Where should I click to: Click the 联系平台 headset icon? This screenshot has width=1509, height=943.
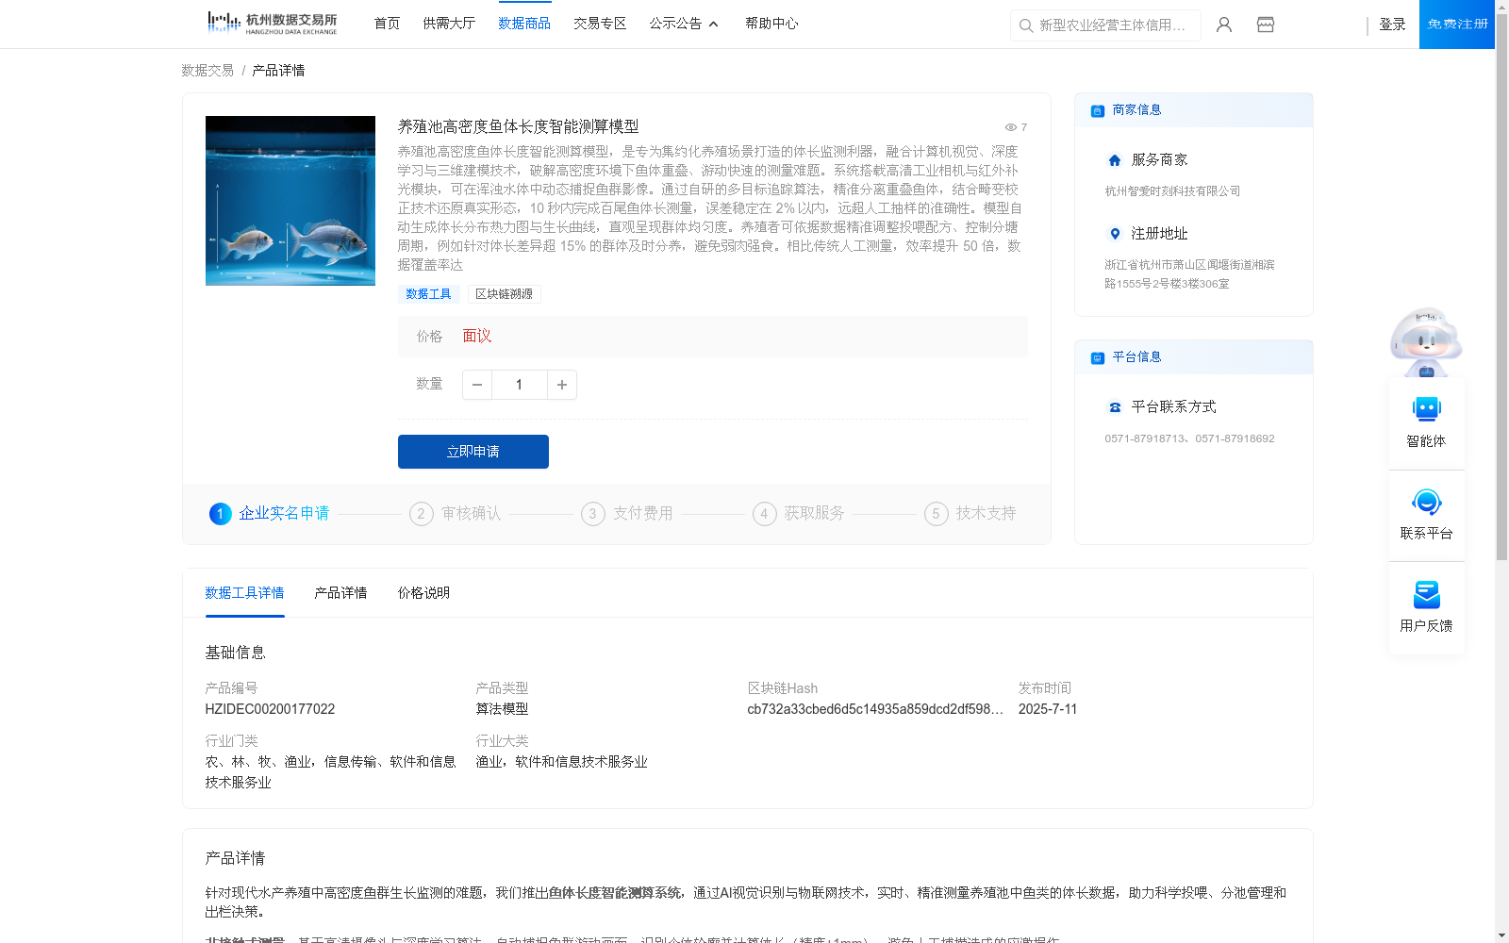click(x=1426, y=502)
